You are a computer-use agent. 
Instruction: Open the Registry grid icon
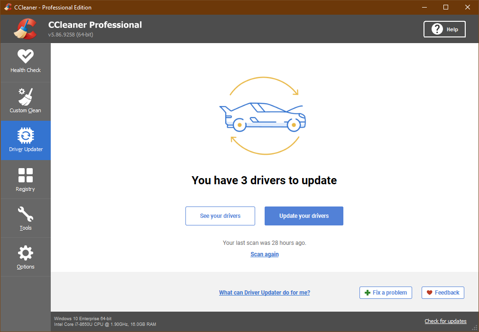[x=25, y=175]
